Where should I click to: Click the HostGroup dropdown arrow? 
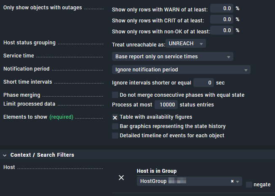tap(238, 182)
